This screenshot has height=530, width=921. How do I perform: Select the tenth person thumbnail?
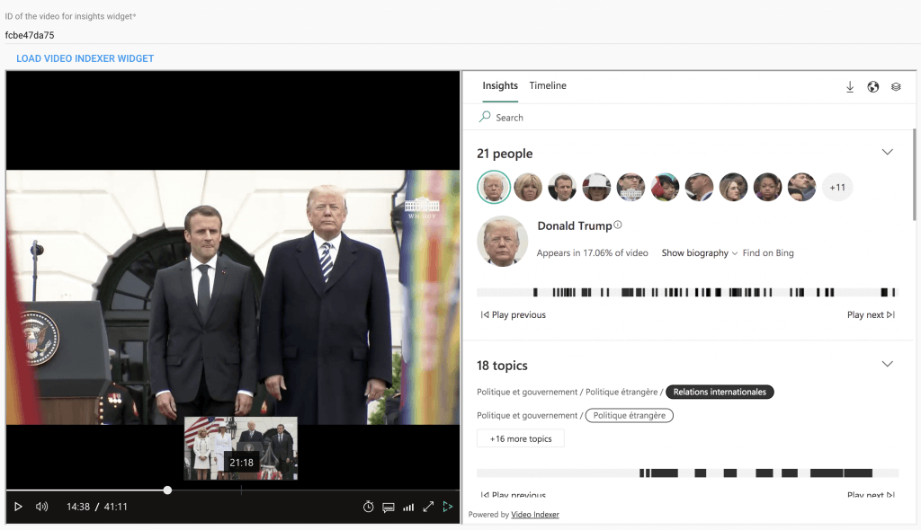[x=801, y=187]
